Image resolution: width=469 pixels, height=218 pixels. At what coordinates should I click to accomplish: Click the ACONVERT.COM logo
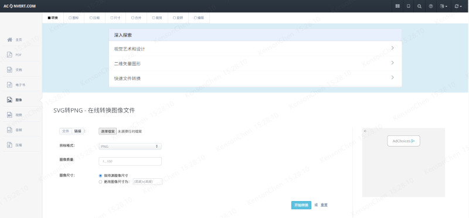point(20,6)
